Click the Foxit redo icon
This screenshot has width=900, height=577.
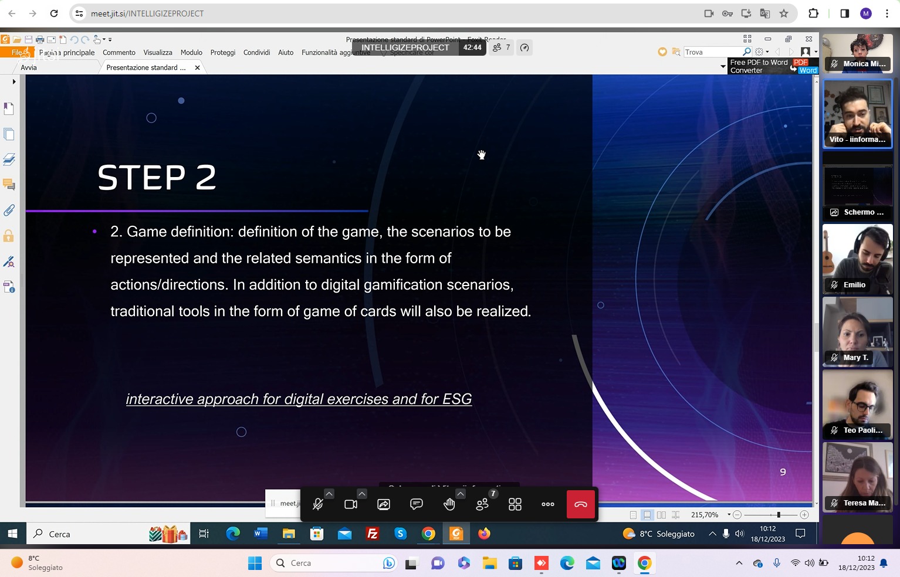tap(85, 39)
